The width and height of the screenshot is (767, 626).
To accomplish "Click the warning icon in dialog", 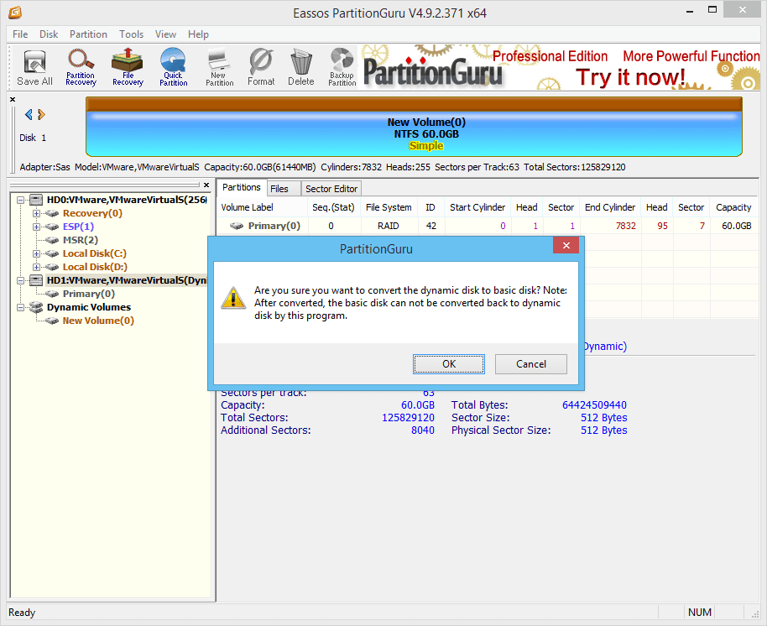I will [x=233, y=298].
